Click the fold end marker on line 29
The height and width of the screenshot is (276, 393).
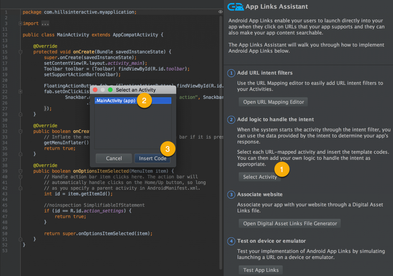[x=21, y=114]
